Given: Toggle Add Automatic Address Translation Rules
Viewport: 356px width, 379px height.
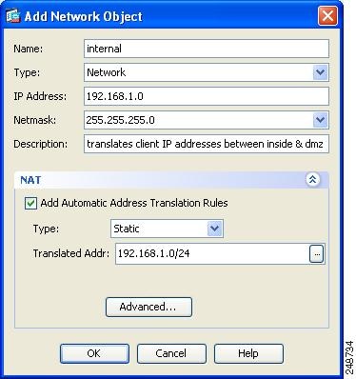Looking at the screenshot, I should (30, 203).
